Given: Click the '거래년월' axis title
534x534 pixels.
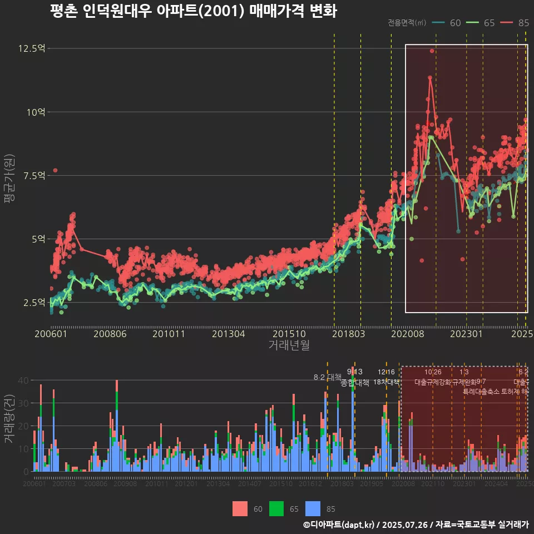Looking at the screenshot, I should (x=289, y=345).
